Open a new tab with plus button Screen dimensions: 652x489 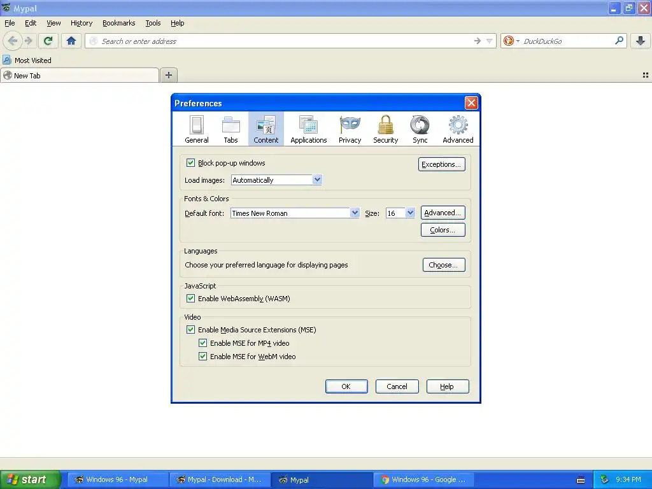click(x=168, y=75)
